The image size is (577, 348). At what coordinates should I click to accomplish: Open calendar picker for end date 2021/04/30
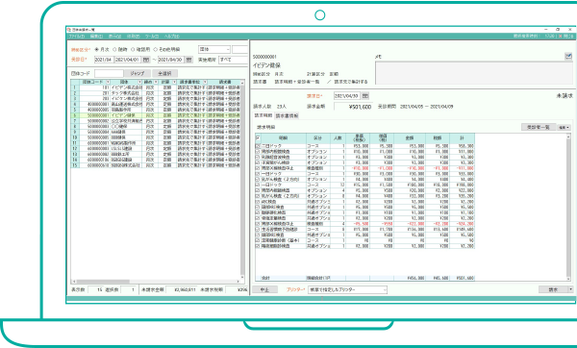188,60
